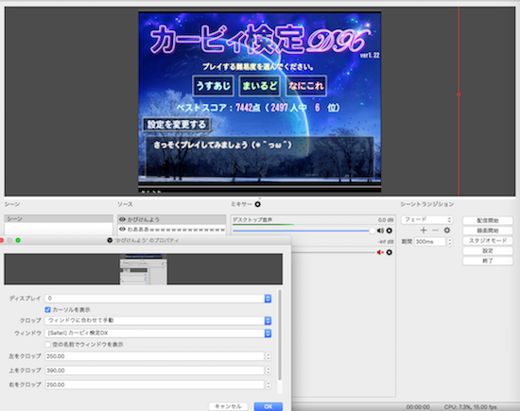
Task: Open the フェード transition dropdown
Action: 426,219
